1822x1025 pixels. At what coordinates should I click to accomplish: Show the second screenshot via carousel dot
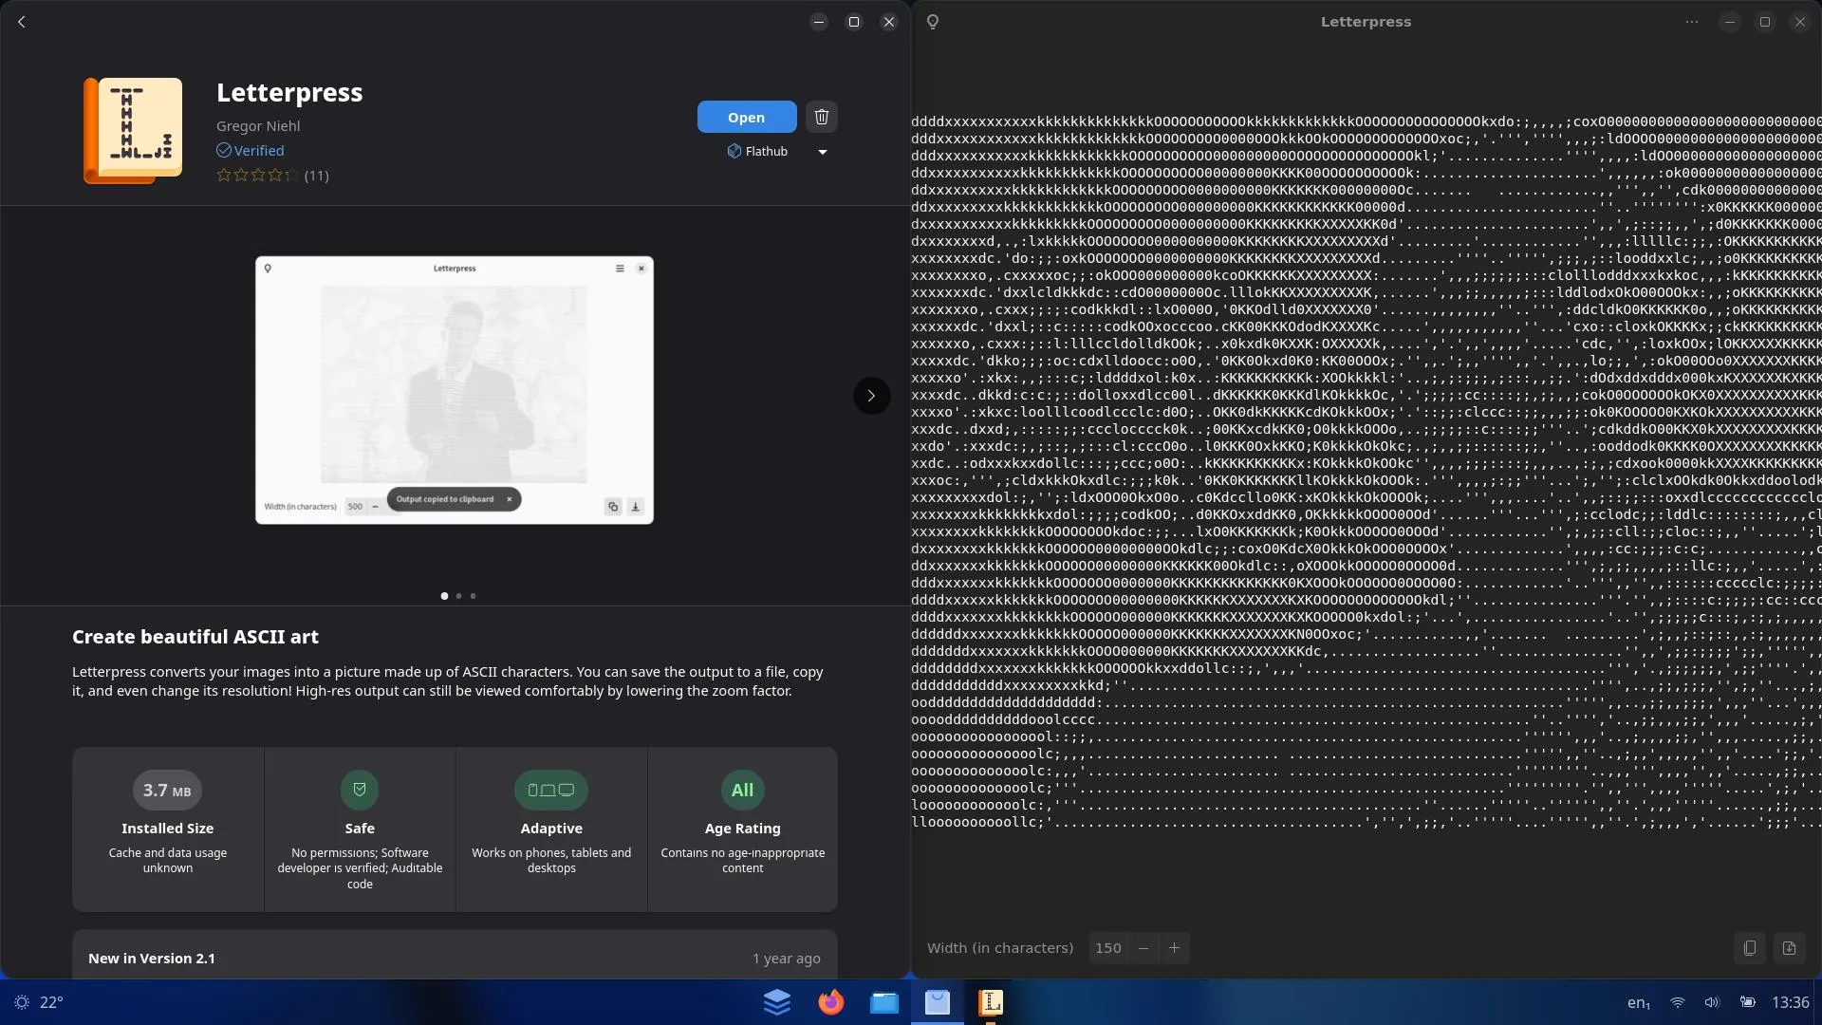[x=458, y=596]
